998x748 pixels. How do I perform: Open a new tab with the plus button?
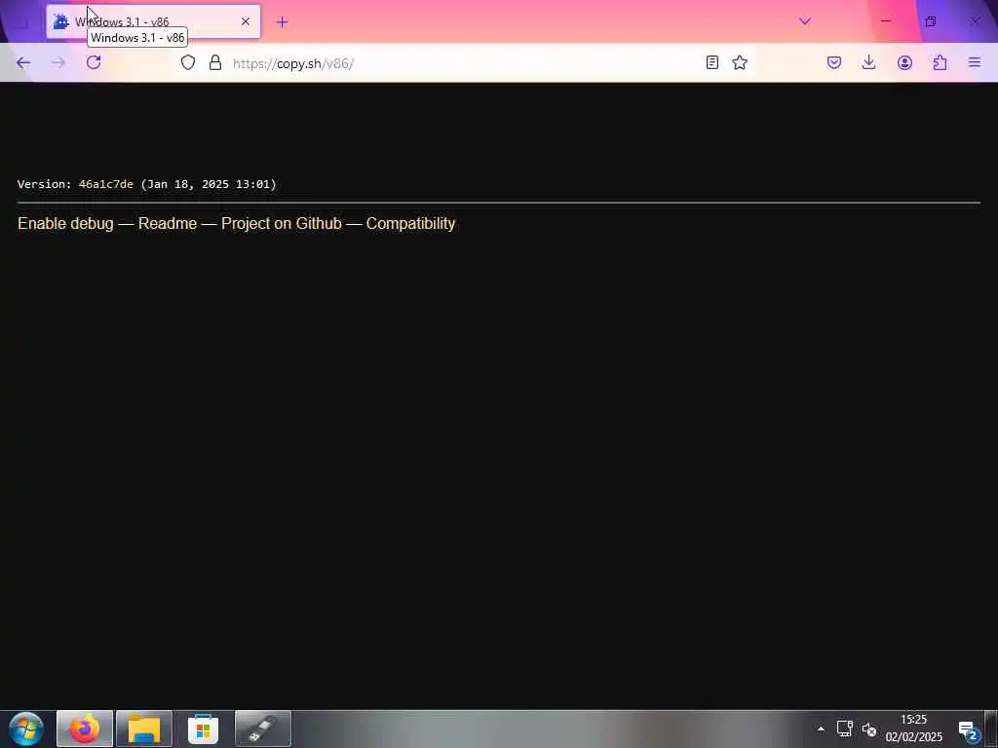(x=283, y=22)
